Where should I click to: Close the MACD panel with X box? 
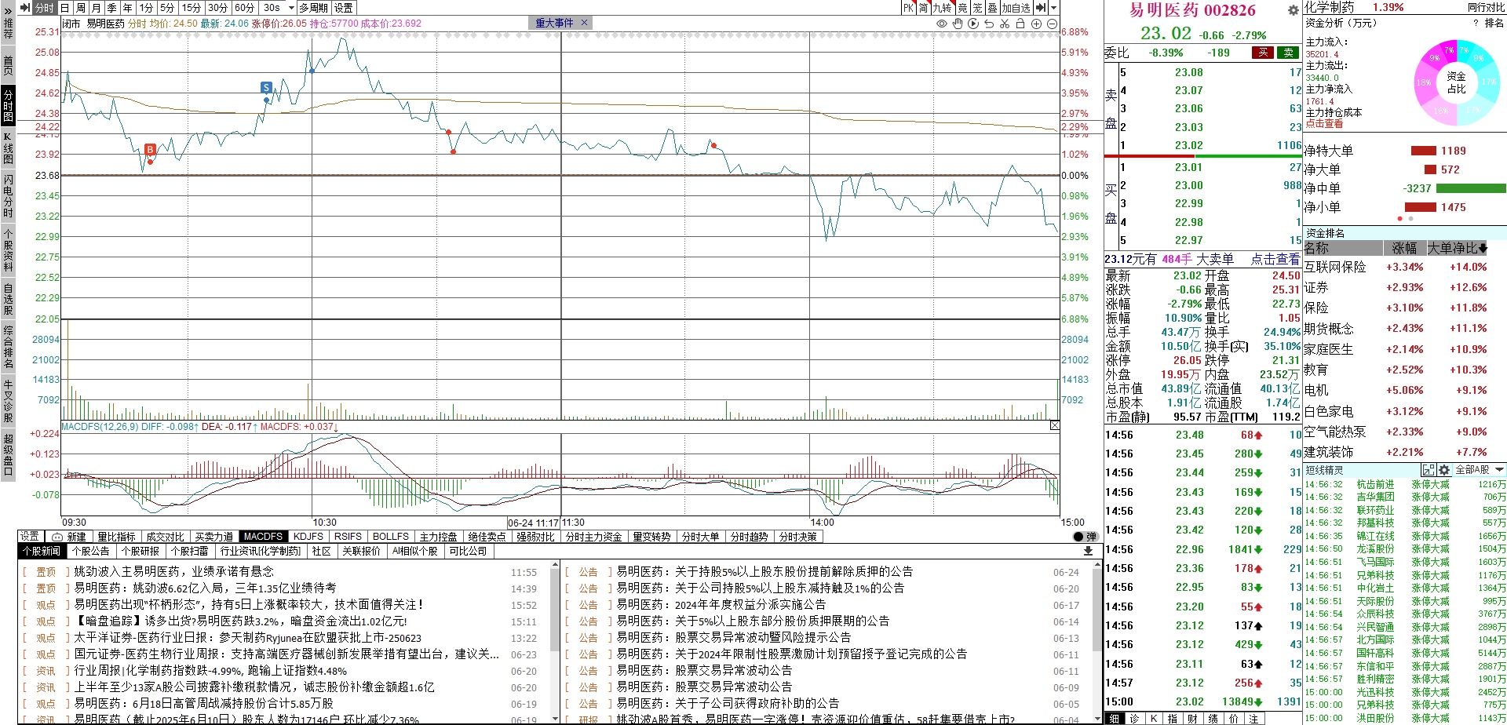coord(1054,426)
